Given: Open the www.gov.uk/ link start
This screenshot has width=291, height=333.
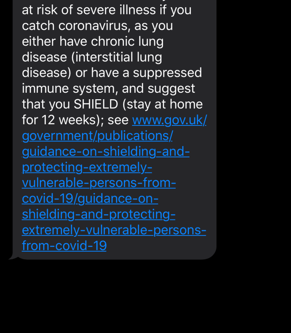Looking at the screenshot, I should coord(169,120).
